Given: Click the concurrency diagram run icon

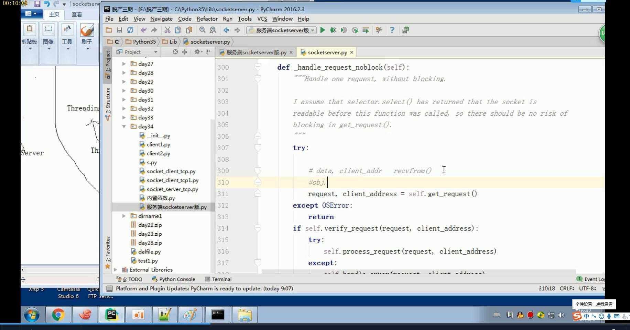Looking at the screenshot, I should 366,30.
